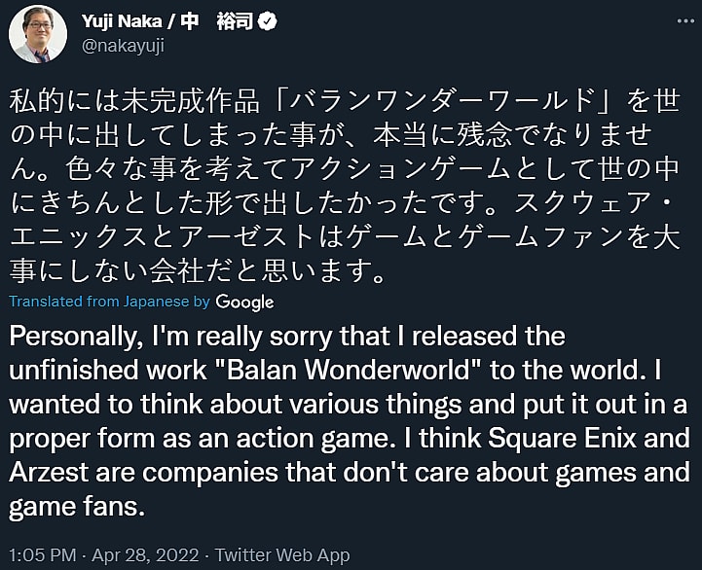Click the "Translated from Japanese by" label

[x=109, y=302]
